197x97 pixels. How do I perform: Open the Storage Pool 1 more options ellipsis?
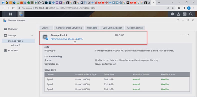pos(183,35)
